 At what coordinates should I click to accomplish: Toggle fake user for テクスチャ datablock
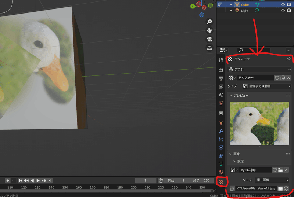point(277,78)
